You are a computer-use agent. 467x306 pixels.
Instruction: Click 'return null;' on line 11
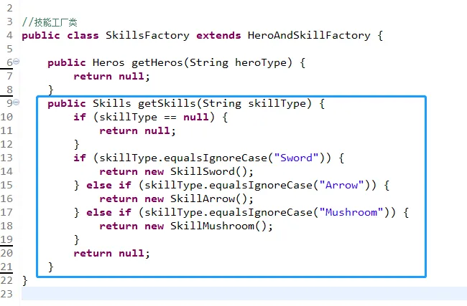coord(138,130)
